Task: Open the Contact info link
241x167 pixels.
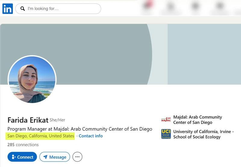Action: click(x=91, y=136)
